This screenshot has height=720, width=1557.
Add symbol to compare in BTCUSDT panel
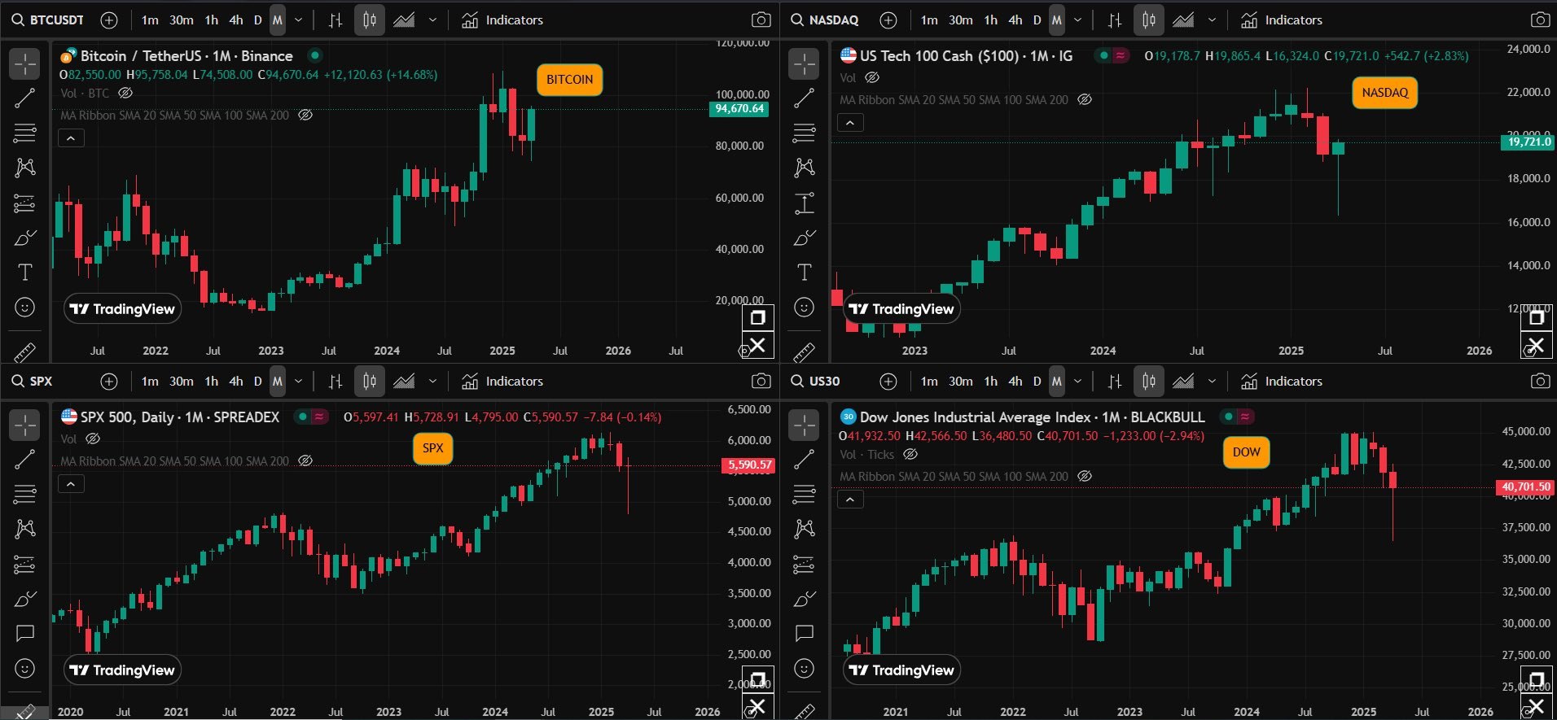[x=109, y=20]
